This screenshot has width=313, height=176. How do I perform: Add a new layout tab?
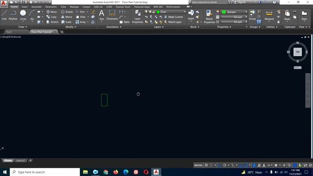point(30,160)
